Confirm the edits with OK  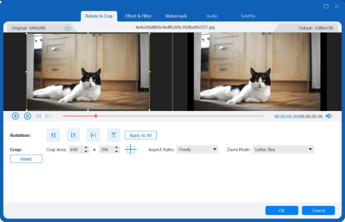(282, 210)
